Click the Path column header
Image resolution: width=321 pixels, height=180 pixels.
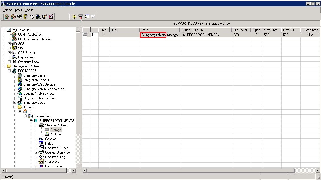160,30
